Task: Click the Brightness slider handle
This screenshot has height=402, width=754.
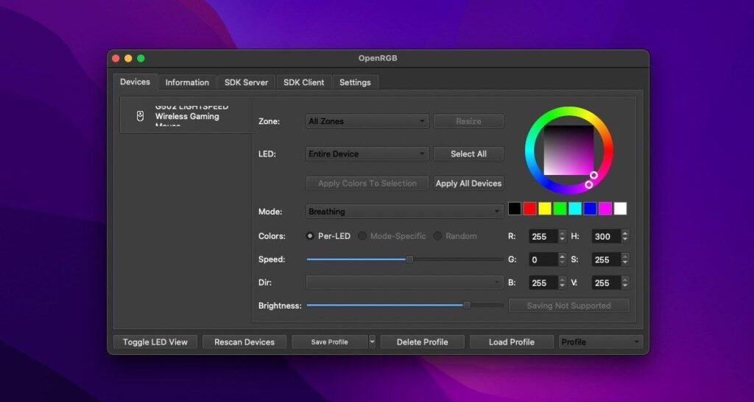Action: click(x=466, y=306)
